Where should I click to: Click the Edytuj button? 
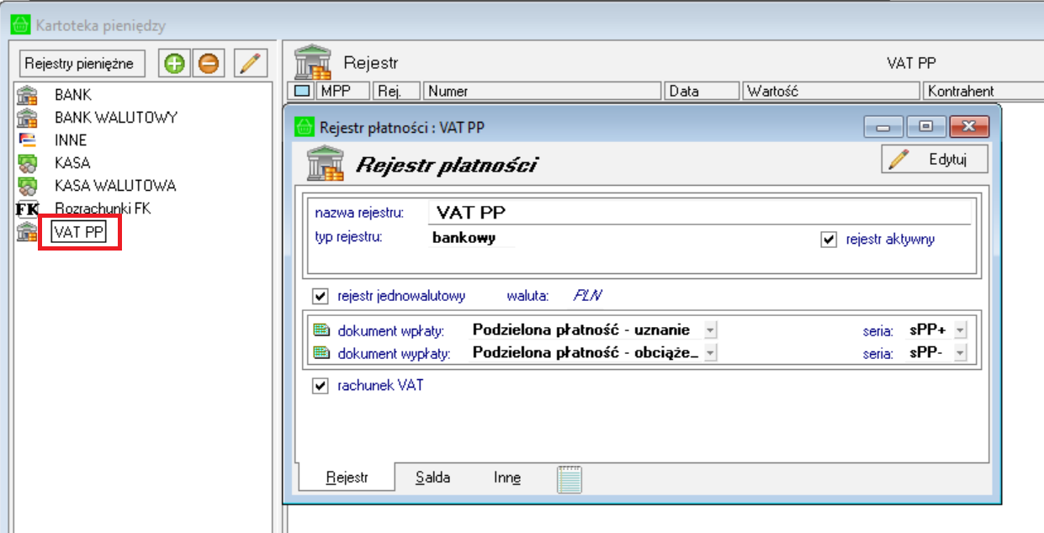point(935,159)
